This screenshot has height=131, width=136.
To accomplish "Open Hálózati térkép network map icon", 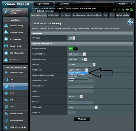I will tap(6, 26).
